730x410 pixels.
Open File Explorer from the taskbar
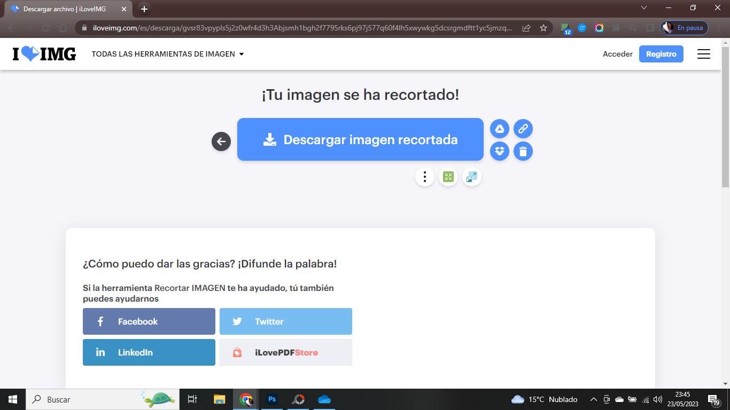click(220, 399)
